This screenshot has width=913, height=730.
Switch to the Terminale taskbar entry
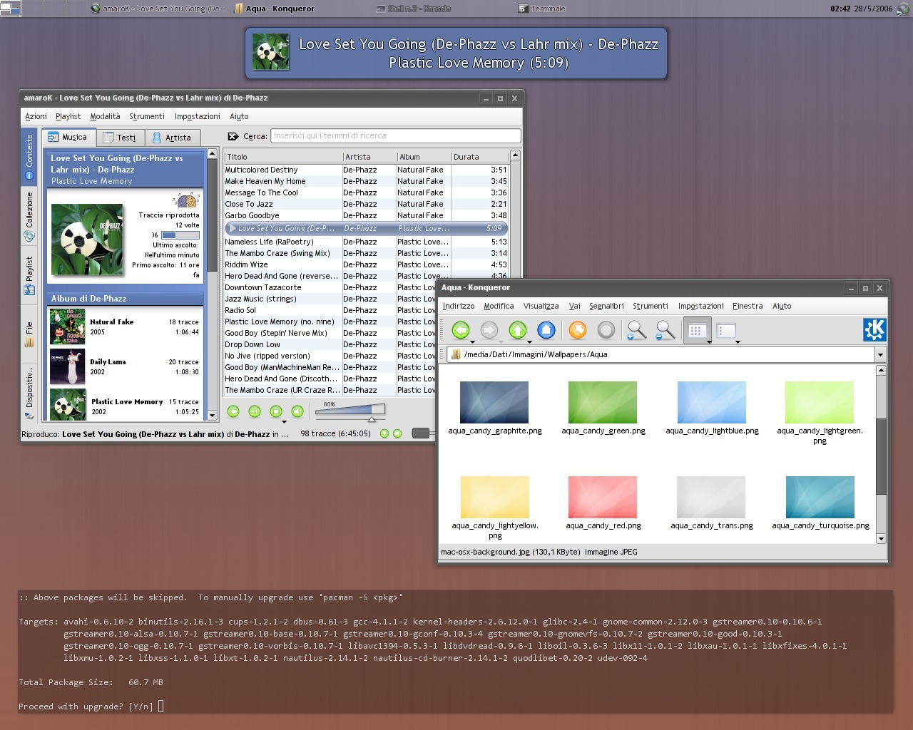541,9
